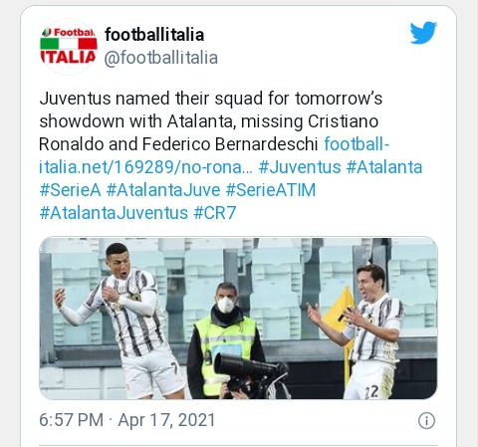Open the #AtalantaJuventus hashtag
Screen dimensions: 478x447
(x=114, y=213)
